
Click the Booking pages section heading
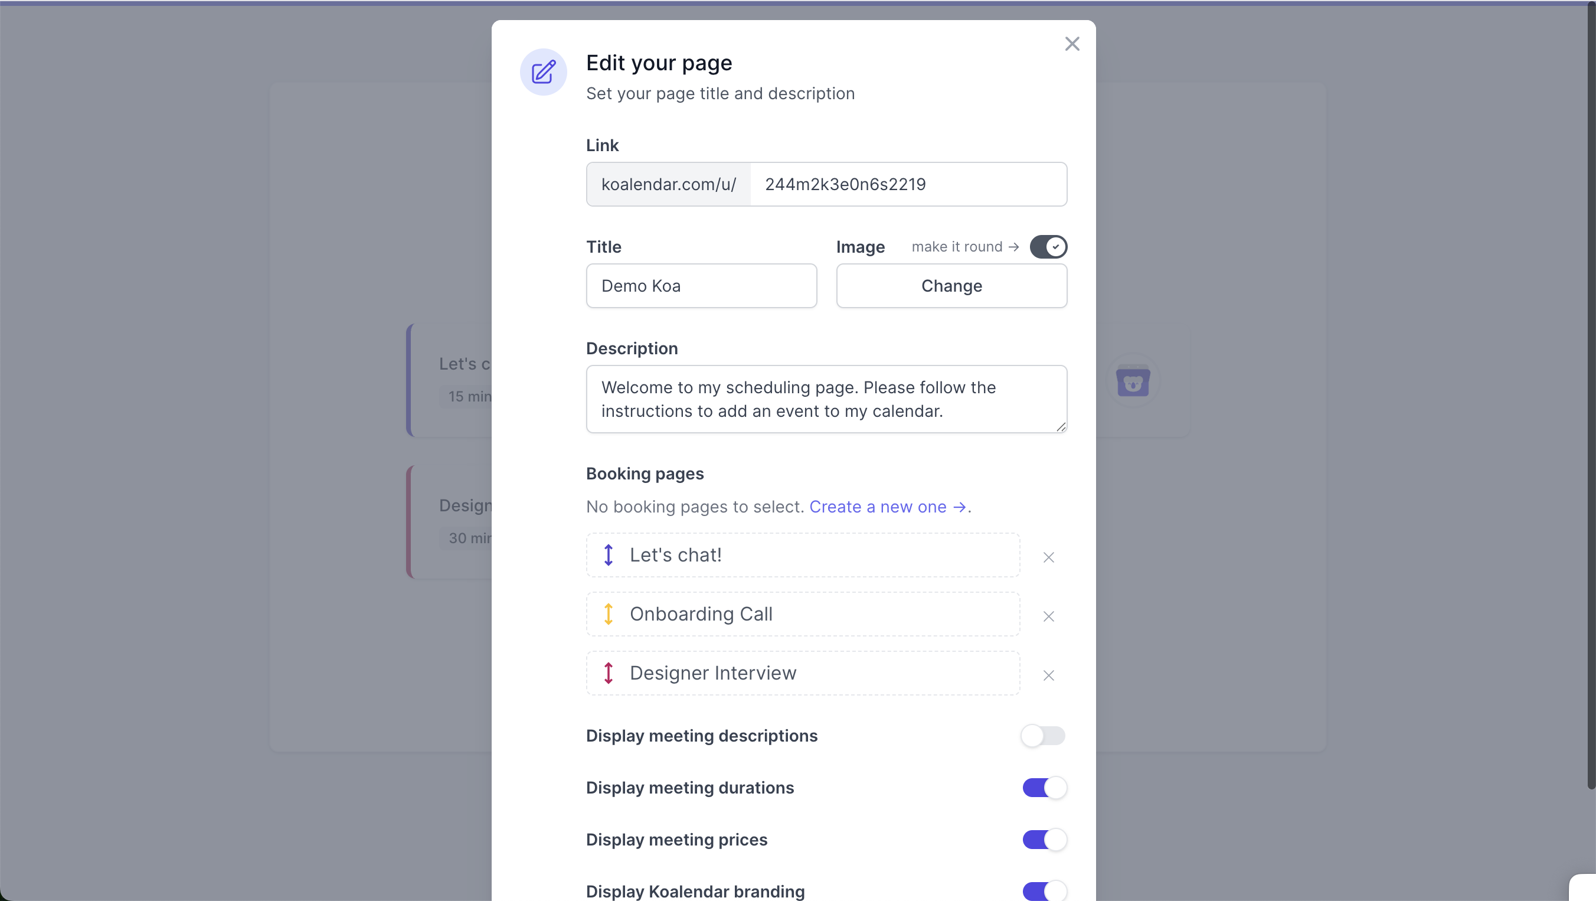pos(645,474)
